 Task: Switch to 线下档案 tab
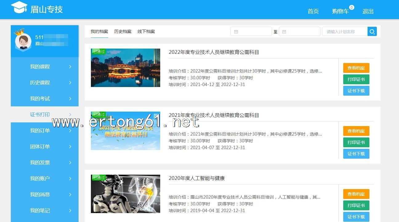146,31
